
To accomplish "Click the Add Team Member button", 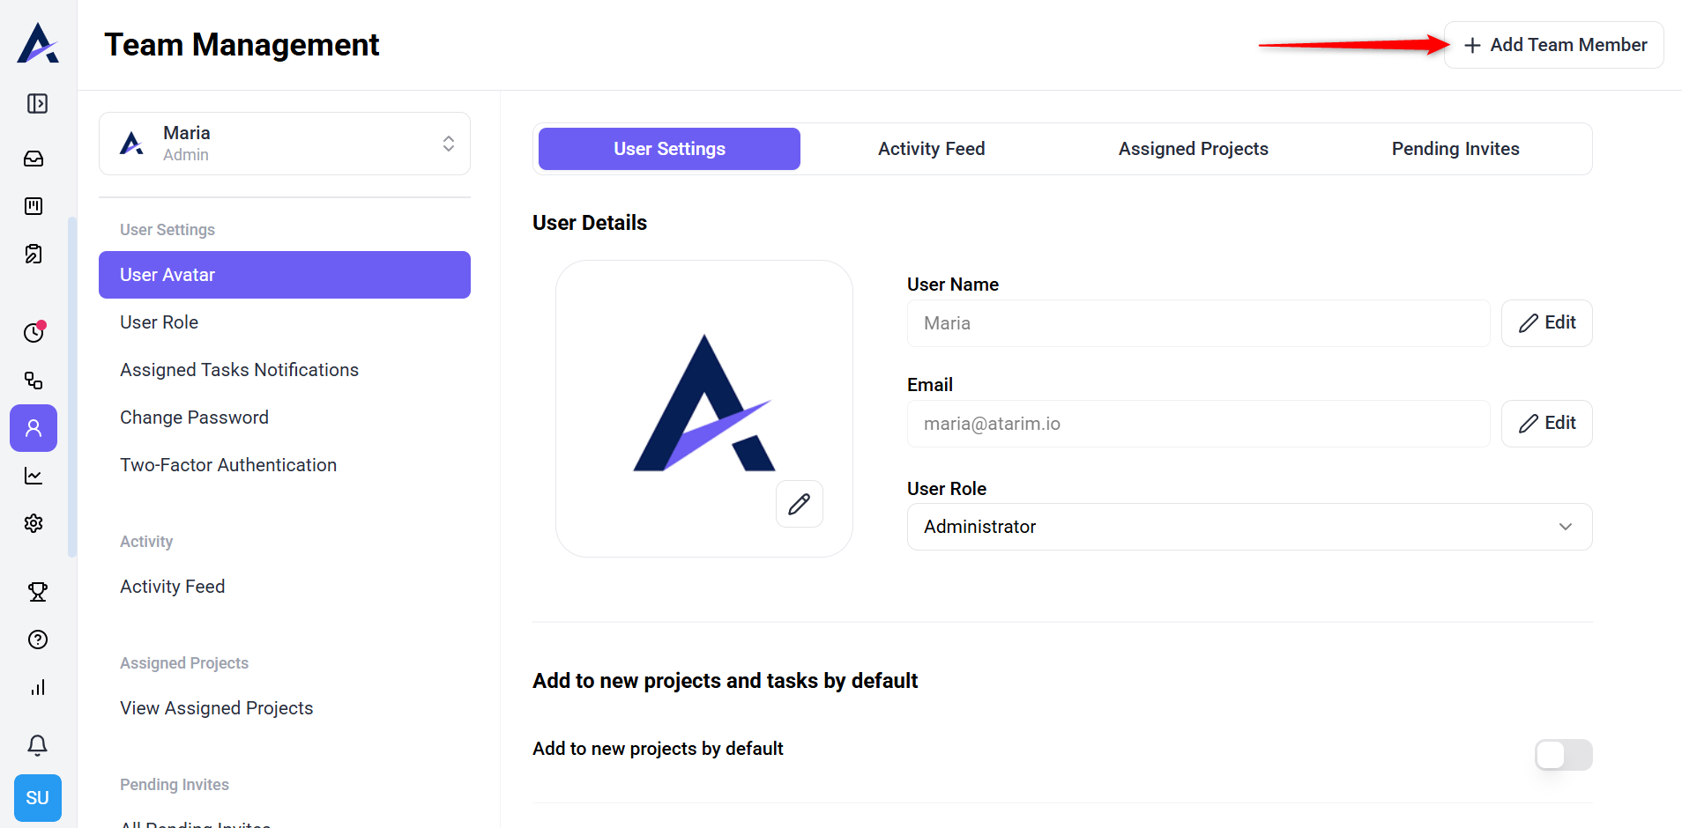I will (x=1554, y=45).
